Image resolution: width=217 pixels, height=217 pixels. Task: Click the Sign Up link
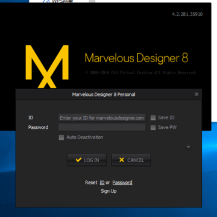[108, 191]
